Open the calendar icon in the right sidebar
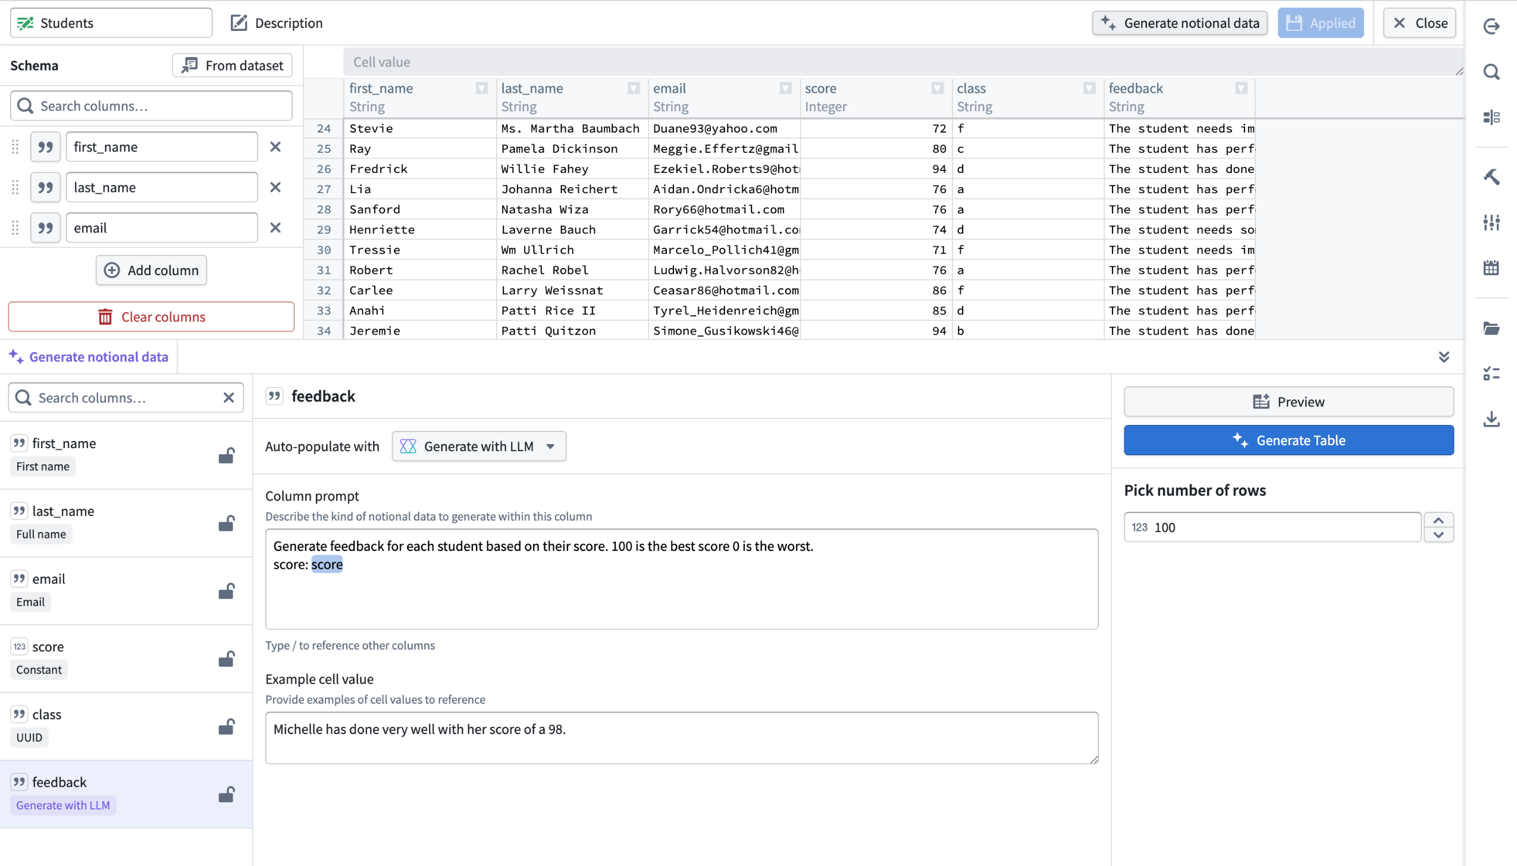Screen dimensions: 1517x866 tap(1492, 267)
